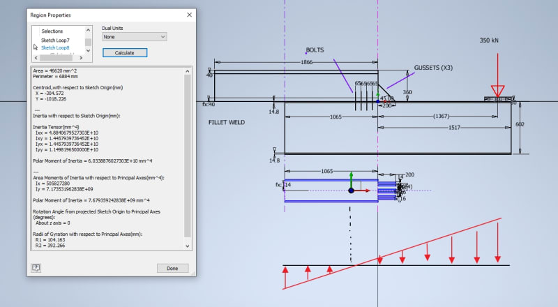Image resolution: width=558 pixels, height=307 pixels.
Task: Click the sketch origin center point icon
Action: tap(352, 190)
